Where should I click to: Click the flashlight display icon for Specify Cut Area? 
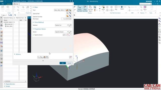[x=70, y=16]
